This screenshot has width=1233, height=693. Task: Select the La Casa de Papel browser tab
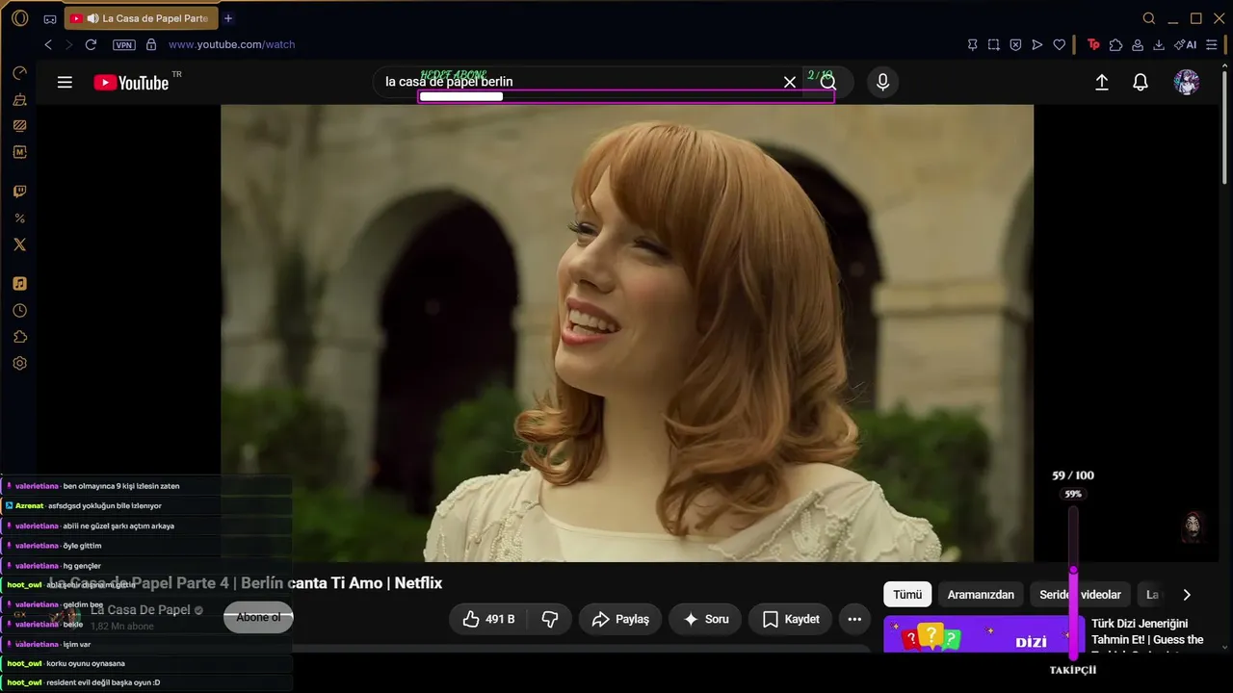(141, 18)
